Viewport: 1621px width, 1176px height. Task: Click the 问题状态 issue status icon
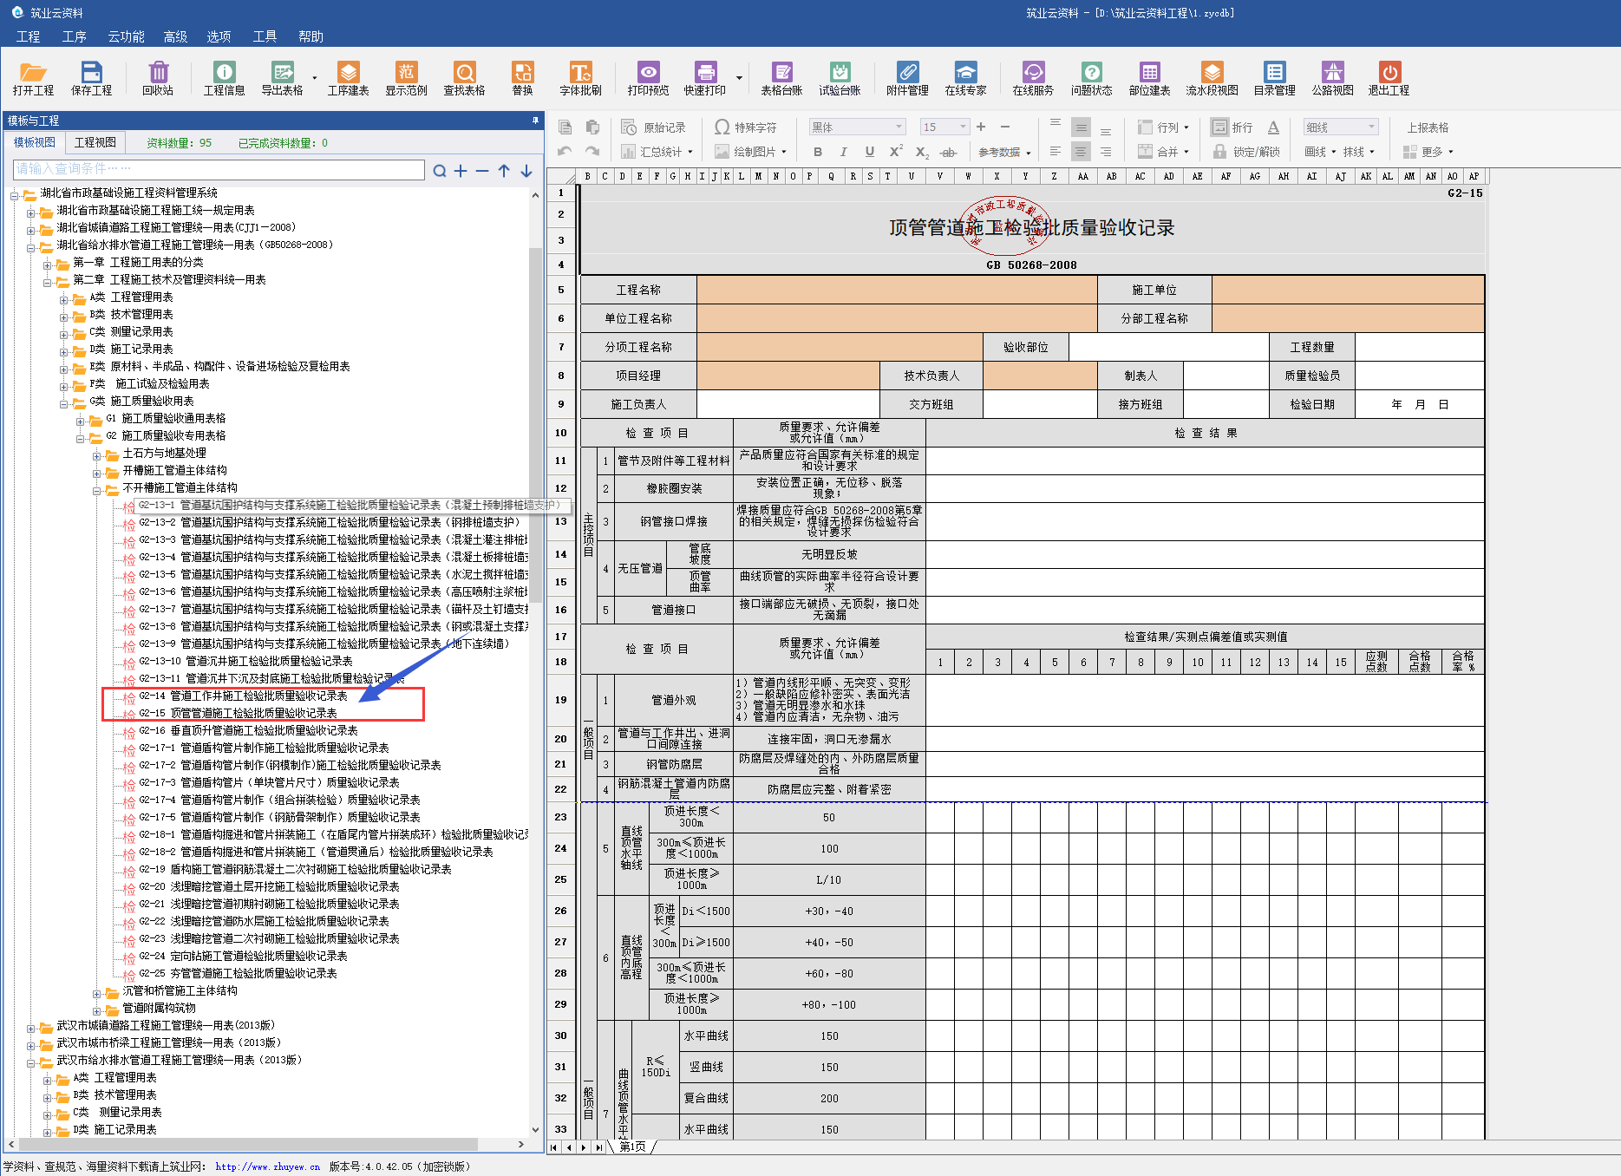coord(1091,78)
